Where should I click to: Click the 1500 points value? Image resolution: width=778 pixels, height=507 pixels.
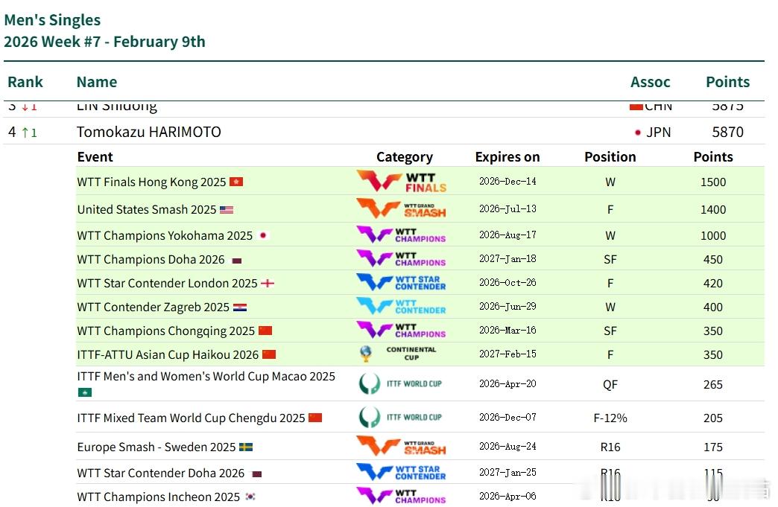coord(713,182)
